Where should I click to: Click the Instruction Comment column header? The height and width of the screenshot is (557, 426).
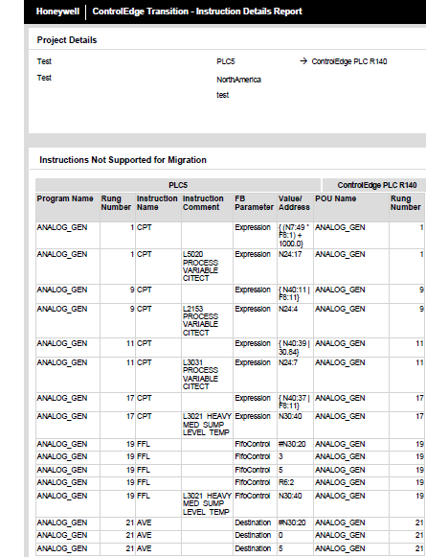pos(203,203)
